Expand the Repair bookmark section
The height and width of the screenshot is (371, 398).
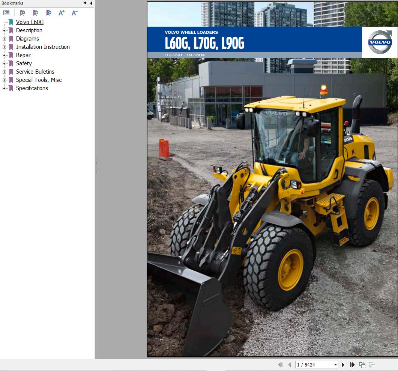[4, 55]
